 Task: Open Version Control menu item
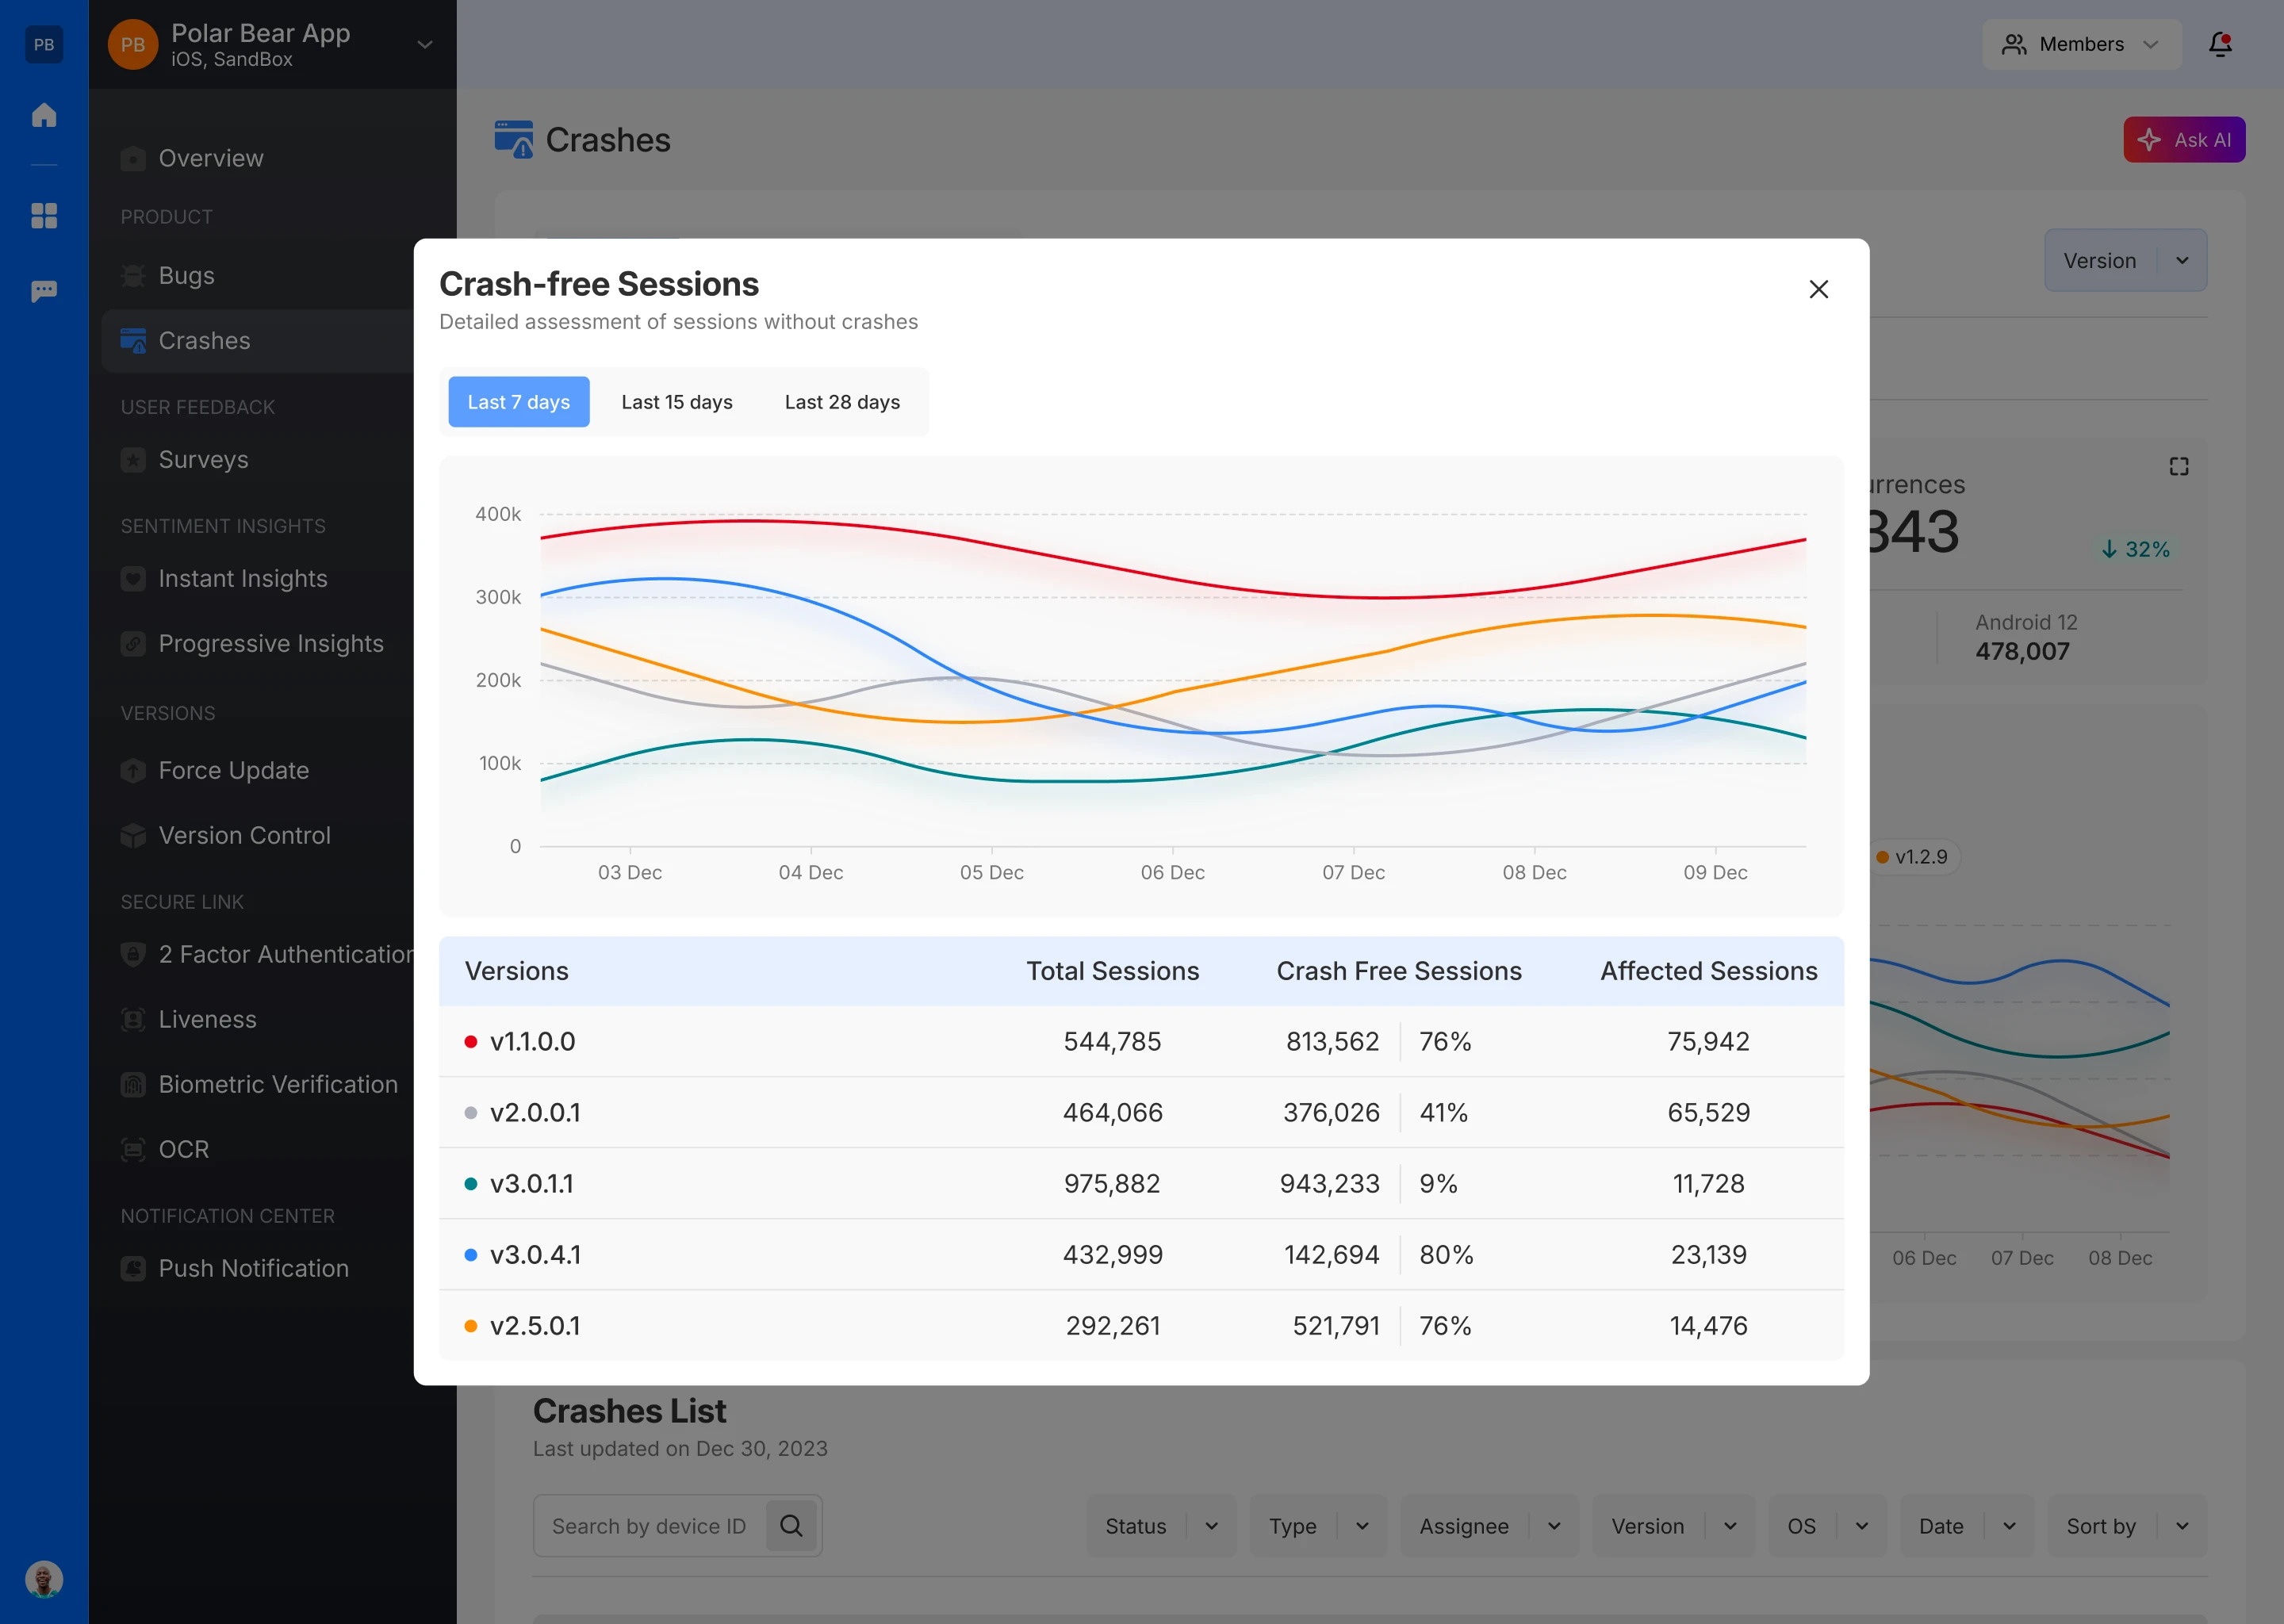pos(244,835)
